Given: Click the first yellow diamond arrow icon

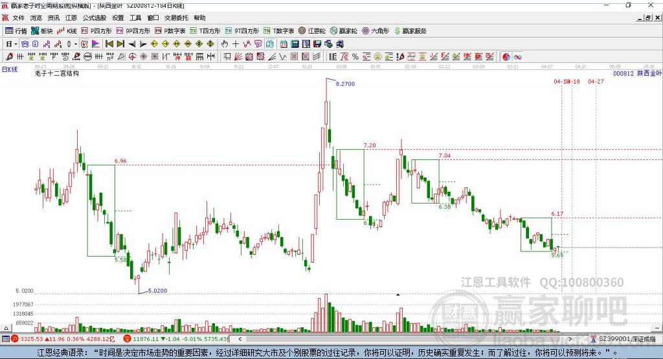Looking at the screenshot, I should pyautogui.click(x=154, y=44).
